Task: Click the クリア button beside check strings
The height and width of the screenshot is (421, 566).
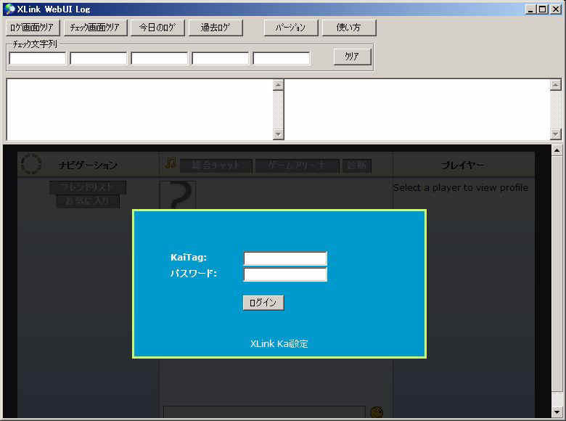Action: (353, 57)
